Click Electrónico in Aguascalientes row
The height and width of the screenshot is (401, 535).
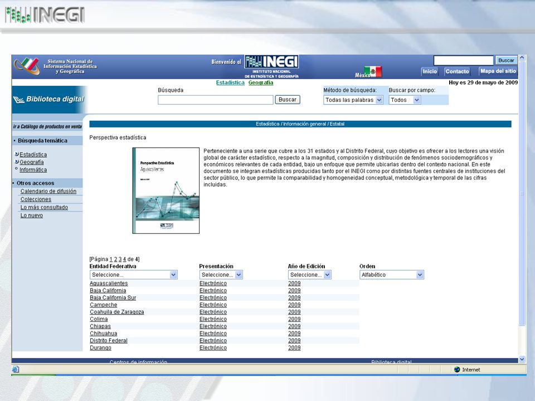click(x=213, y=283)
